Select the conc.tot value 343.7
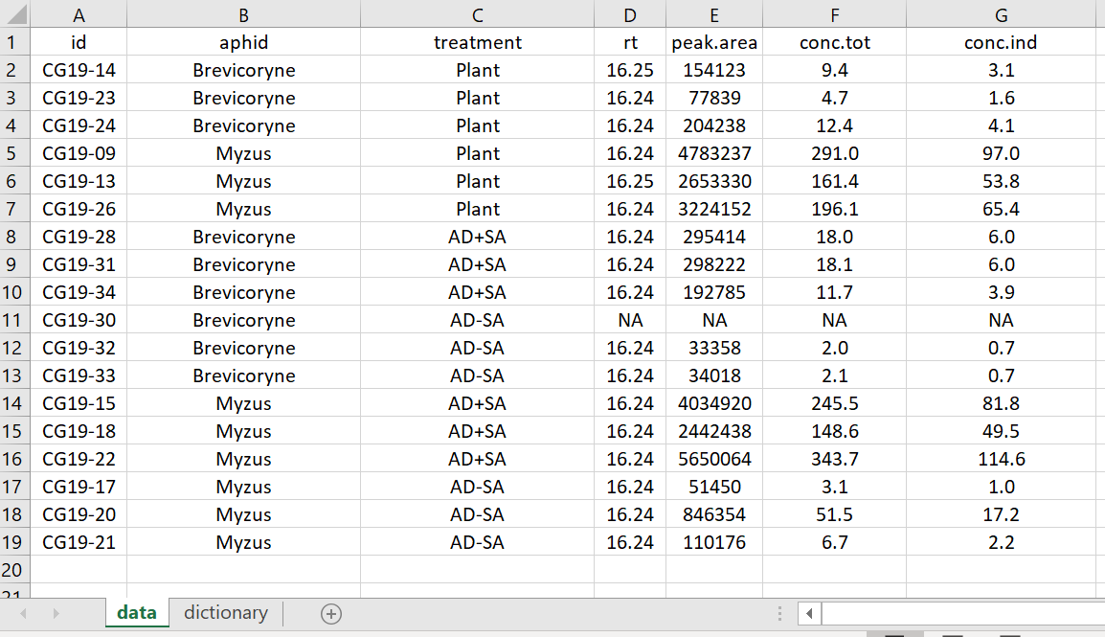 click(x=834, y=459)
